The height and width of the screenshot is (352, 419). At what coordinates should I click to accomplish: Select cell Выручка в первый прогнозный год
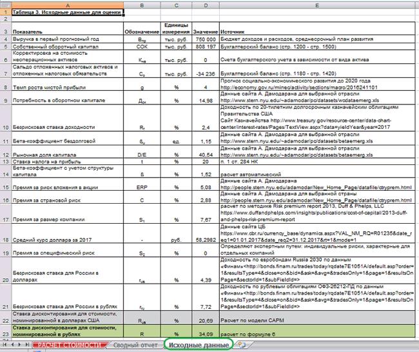coord(68,39)
